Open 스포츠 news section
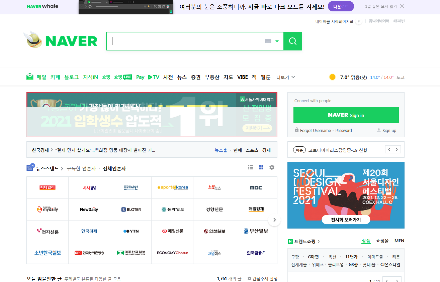This screenshot has width=440, height=282. (252, 150)
